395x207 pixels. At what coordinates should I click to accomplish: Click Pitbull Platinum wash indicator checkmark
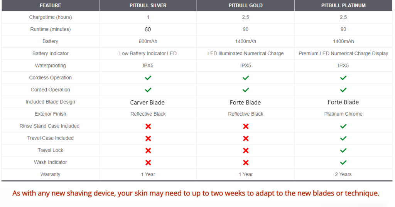(343, 162)
